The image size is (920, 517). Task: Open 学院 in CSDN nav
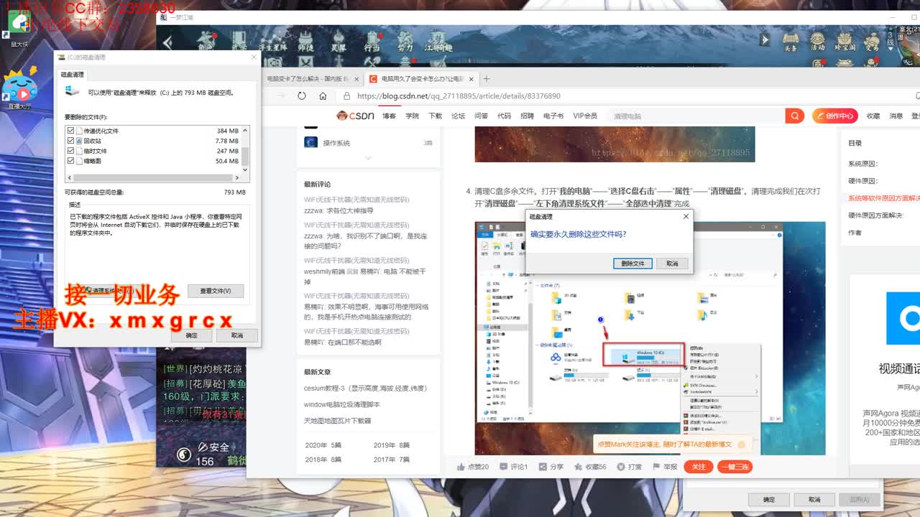412,116
